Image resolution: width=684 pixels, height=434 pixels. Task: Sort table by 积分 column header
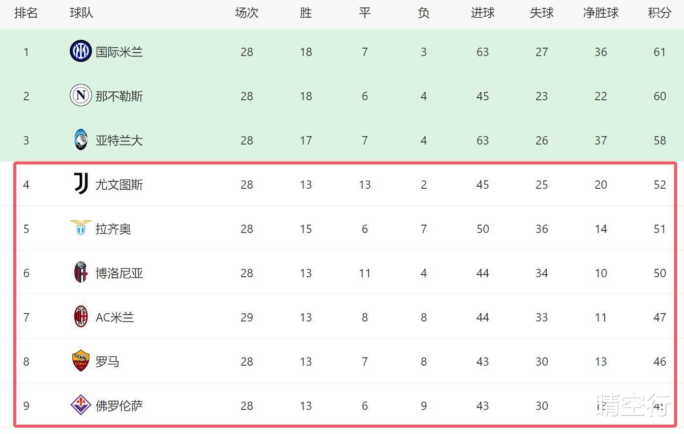(x=659, y=13)
